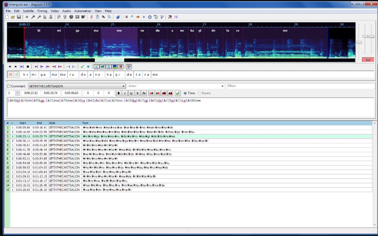Image resolution: width=378 pixels, height=236 pixels.
Task: Toggle strikeout formatting button
Action: [138, 93]
